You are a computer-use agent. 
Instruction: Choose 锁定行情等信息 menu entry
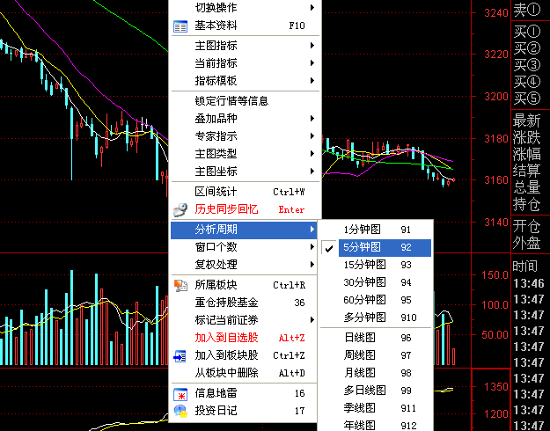245,101
